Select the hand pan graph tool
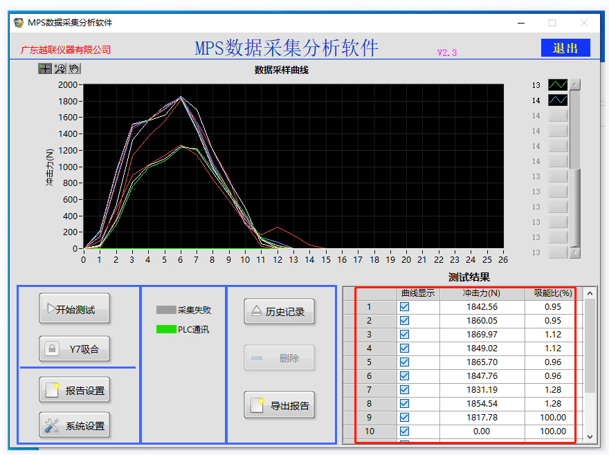Screen dimensions: 609x455 coord(74,68)
